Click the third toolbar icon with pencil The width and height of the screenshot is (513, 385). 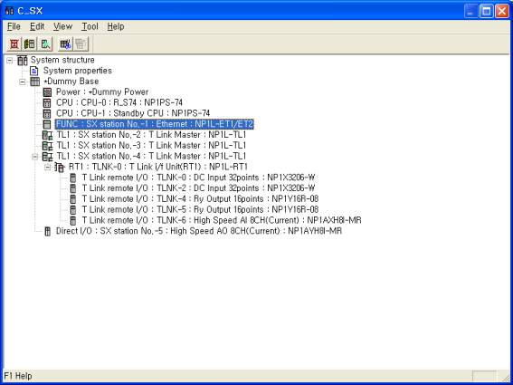click(45, 43)
